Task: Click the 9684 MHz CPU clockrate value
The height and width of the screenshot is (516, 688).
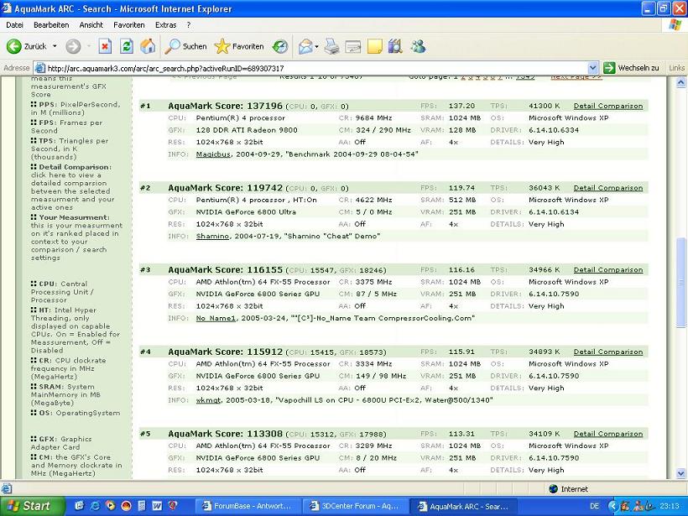Action: pos(373,118)
